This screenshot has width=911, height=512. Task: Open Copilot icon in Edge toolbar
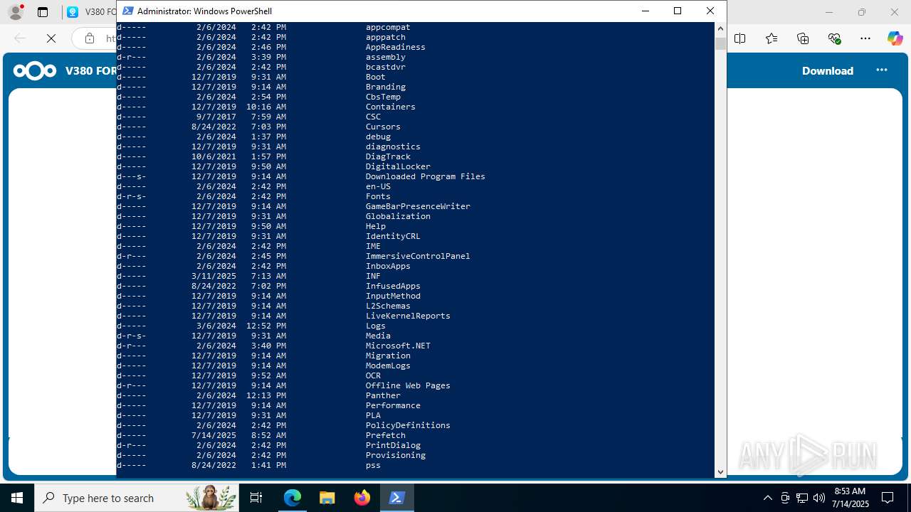click(895, 38)
